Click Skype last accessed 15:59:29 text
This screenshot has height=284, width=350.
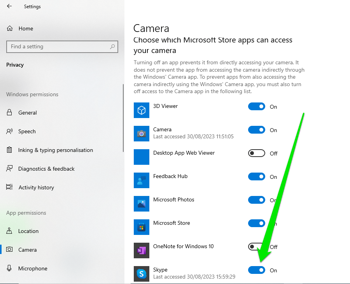(194, 277)
